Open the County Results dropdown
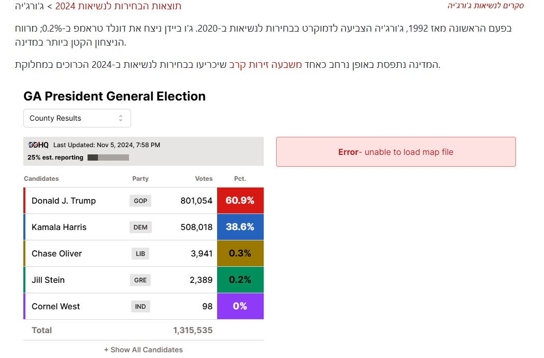Image resolution: width=544 pixels, height=358 pixels. pos(77,118)
